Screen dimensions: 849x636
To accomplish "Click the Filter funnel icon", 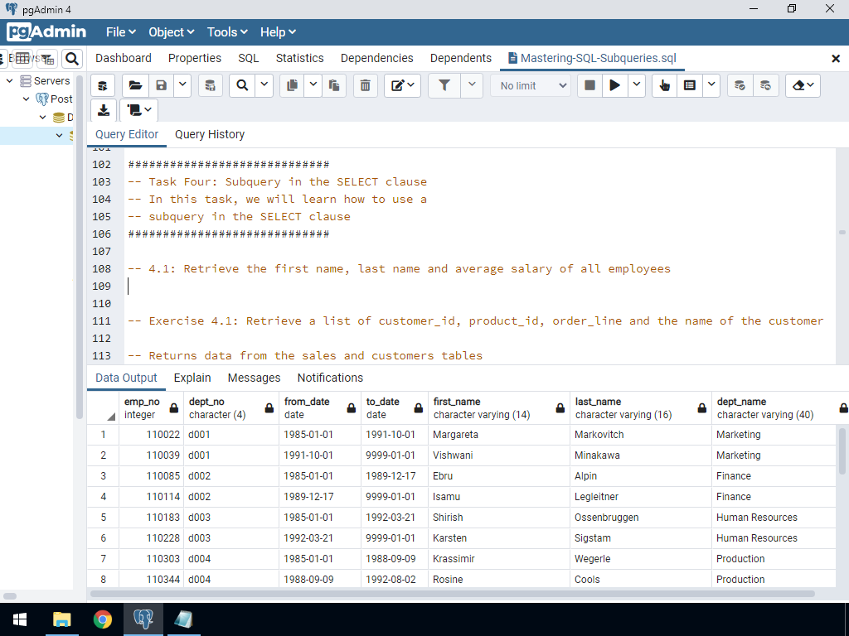I will 444,85.
